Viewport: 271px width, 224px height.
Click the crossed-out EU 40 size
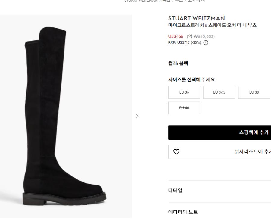click(184, 107)
